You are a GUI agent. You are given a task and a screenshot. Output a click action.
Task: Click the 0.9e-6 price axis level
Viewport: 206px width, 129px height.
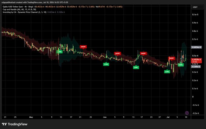(x=195, y=23)
